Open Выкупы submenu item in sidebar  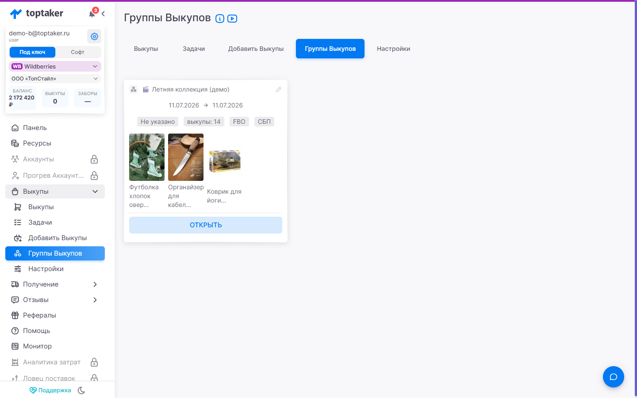click(55, 207)
